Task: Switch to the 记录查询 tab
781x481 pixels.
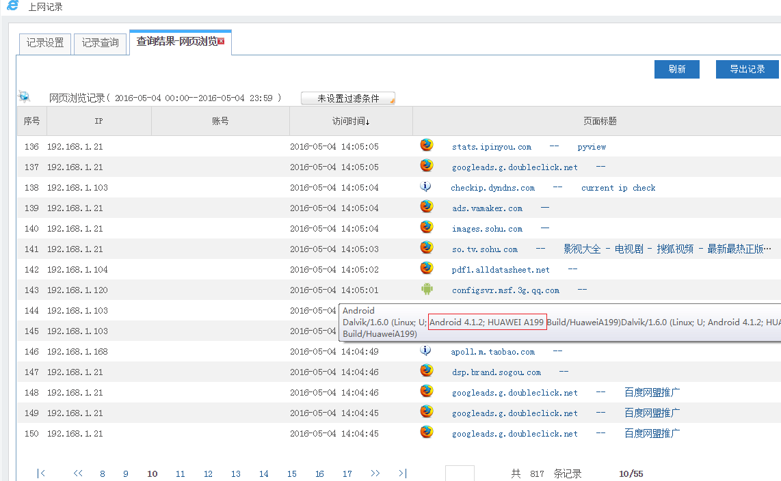Action: pos(101,43)
